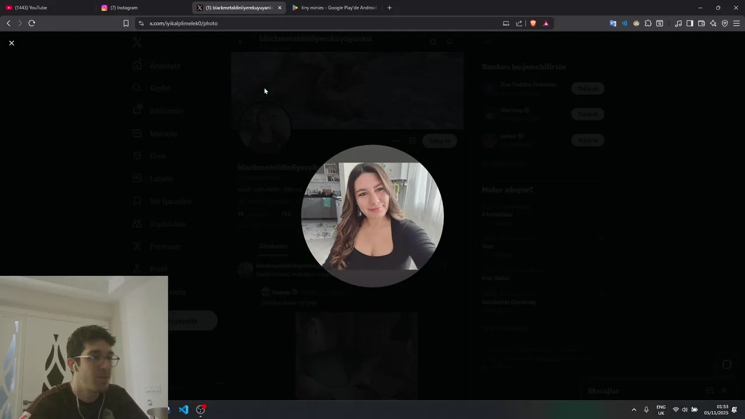The width and height of the screenshot is (745, 419).
Task: Open the Wi-Fi network settings icon
Action: point(676,410)
